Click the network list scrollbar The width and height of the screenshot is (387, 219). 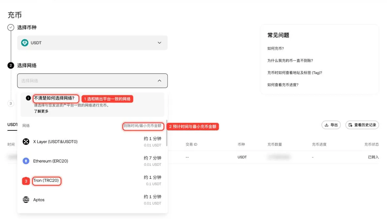(167, 133)
